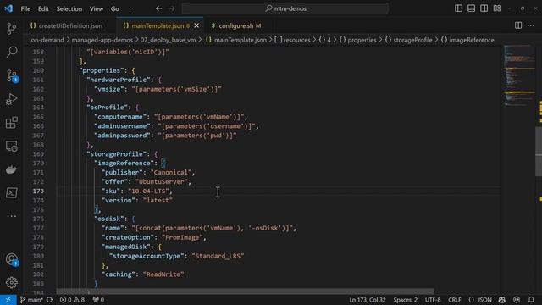
Task: Open the File menu
Action: point(25,8)
